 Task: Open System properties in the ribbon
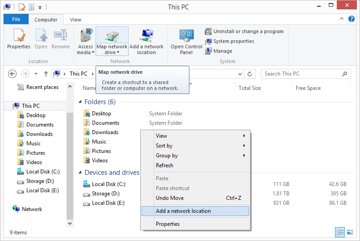click(230, 41)
